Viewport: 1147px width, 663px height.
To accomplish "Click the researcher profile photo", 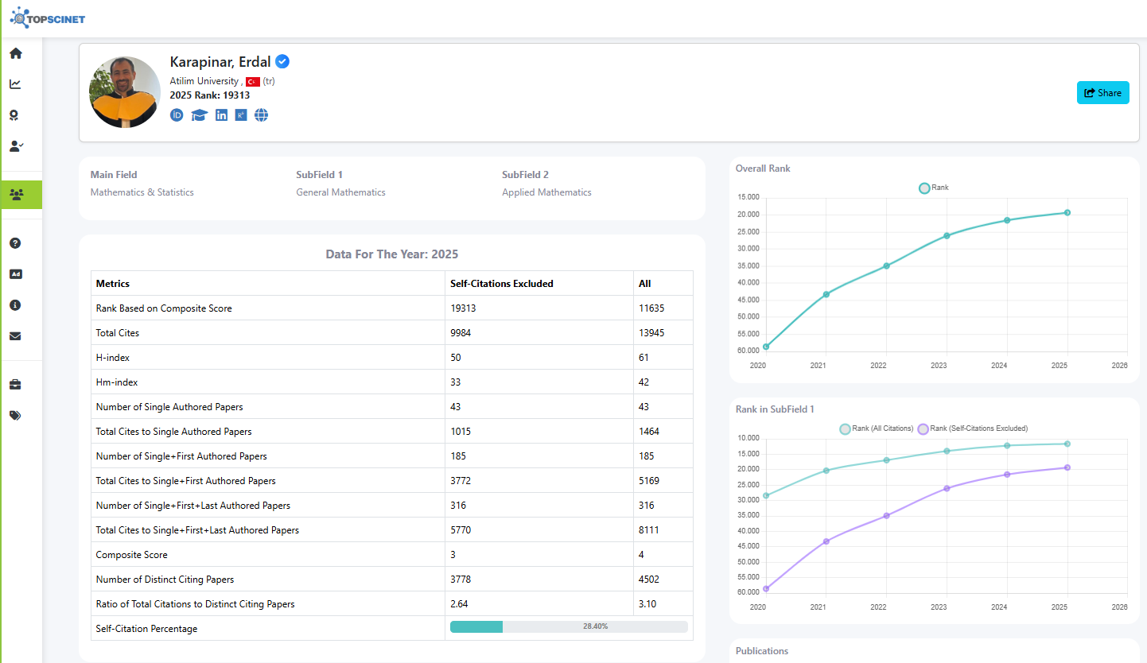I will (125, 92).
